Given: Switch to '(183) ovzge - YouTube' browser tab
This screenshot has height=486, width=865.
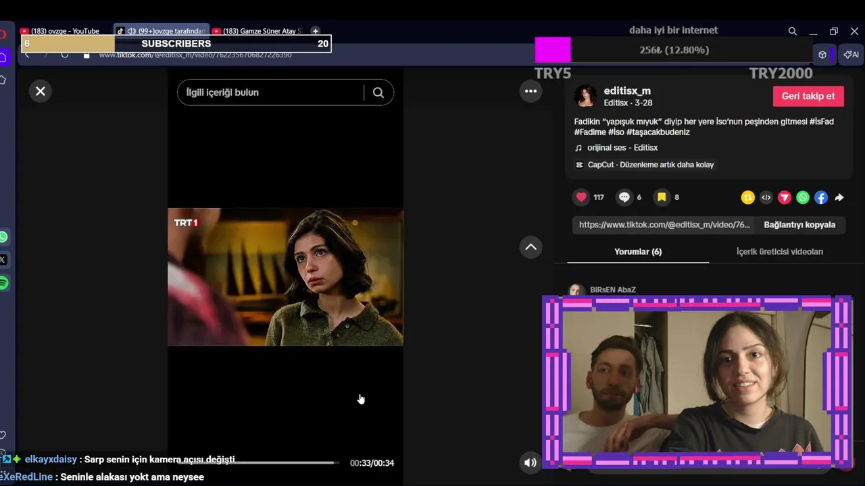Looking at the screenshot, I should [65, 31].
